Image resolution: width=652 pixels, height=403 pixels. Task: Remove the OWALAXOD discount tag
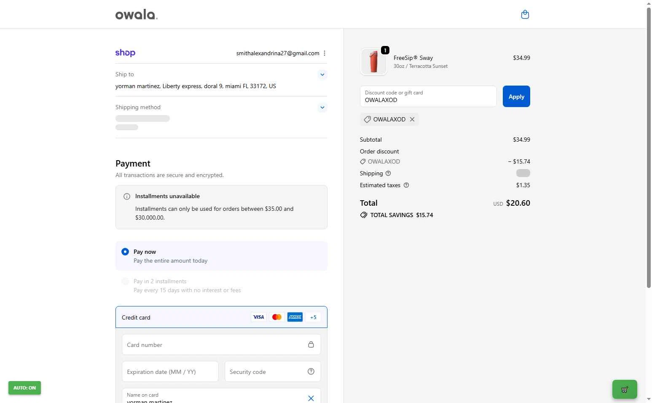tap(412, 119)
